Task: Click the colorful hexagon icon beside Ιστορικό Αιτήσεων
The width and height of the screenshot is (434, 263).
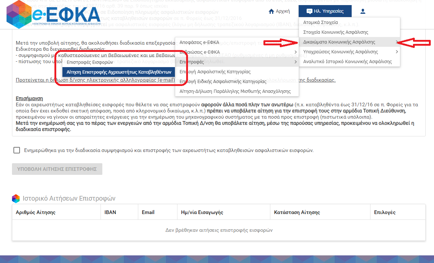Action: tap(16, 198)
